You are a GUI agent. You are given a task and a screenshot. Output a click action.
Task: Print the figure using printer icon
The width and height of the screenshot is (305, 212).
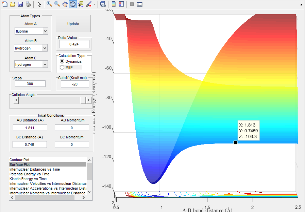click(x=28, y=4)
